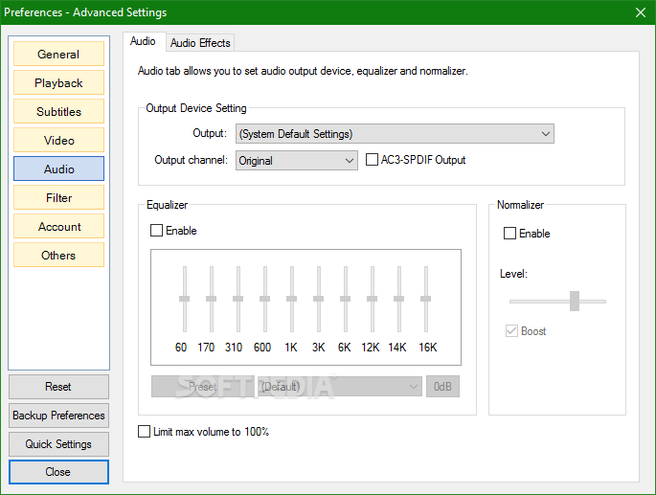
Task: Close the window with the title bar X
Action: point(641,12)
